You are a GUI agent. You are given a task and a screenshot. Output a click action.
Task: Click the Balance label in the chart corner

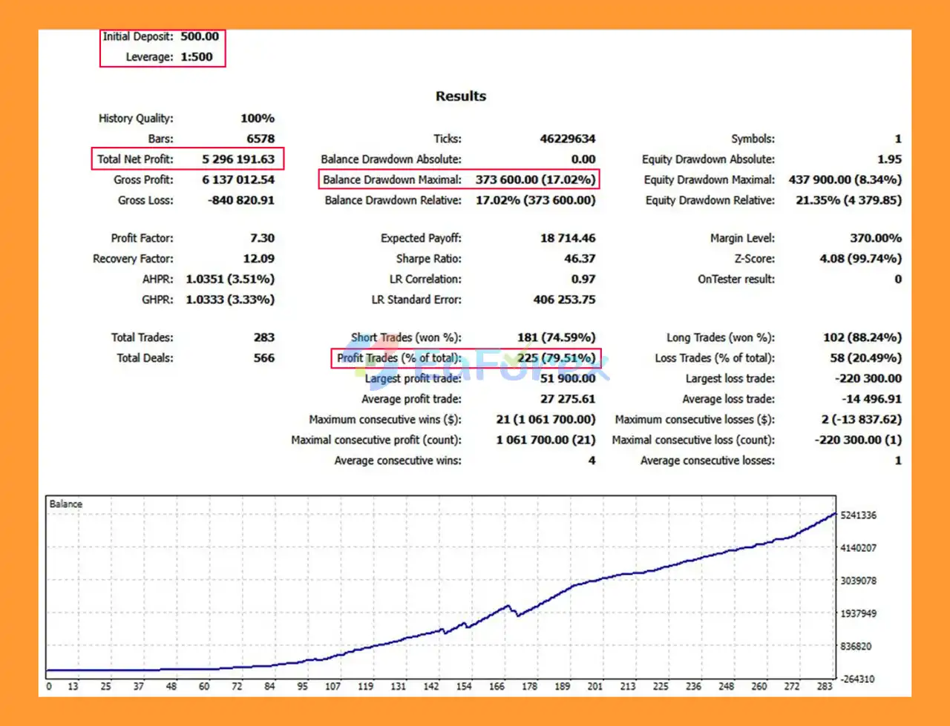pyautogui.click(x=66, y=504)
